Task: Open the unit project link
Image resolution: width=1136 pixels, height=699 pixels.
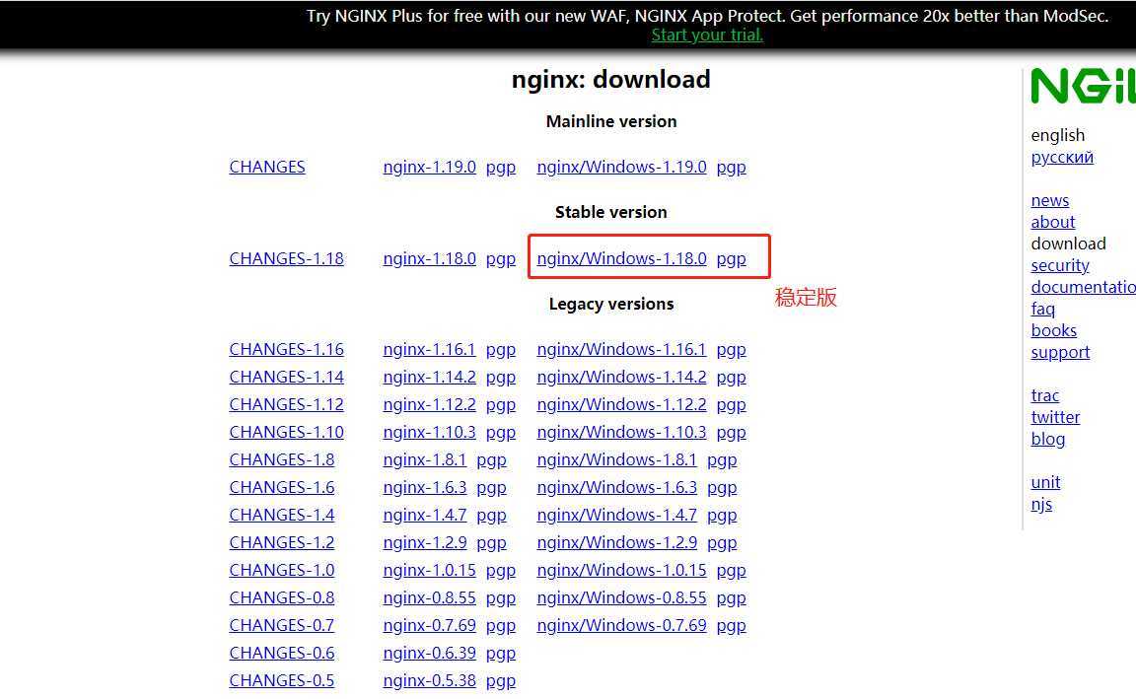Action: tap(1045, 482)
